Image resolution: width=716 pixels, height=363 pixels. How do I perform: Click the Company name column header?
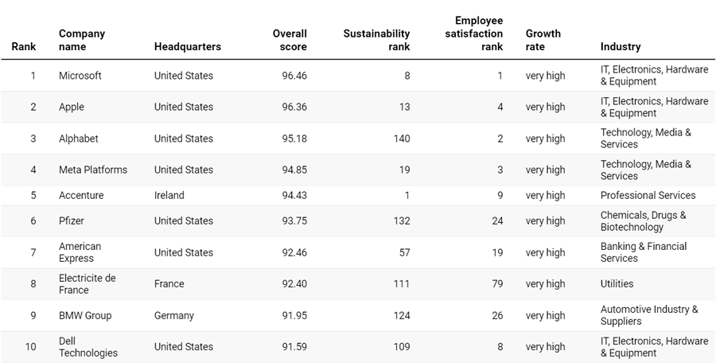pos(82,40)
